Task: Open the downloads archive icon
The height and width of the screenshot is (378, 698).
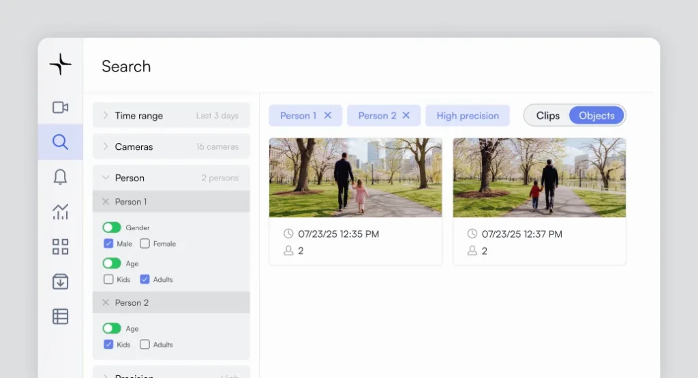Action: [x=61, y=281]
